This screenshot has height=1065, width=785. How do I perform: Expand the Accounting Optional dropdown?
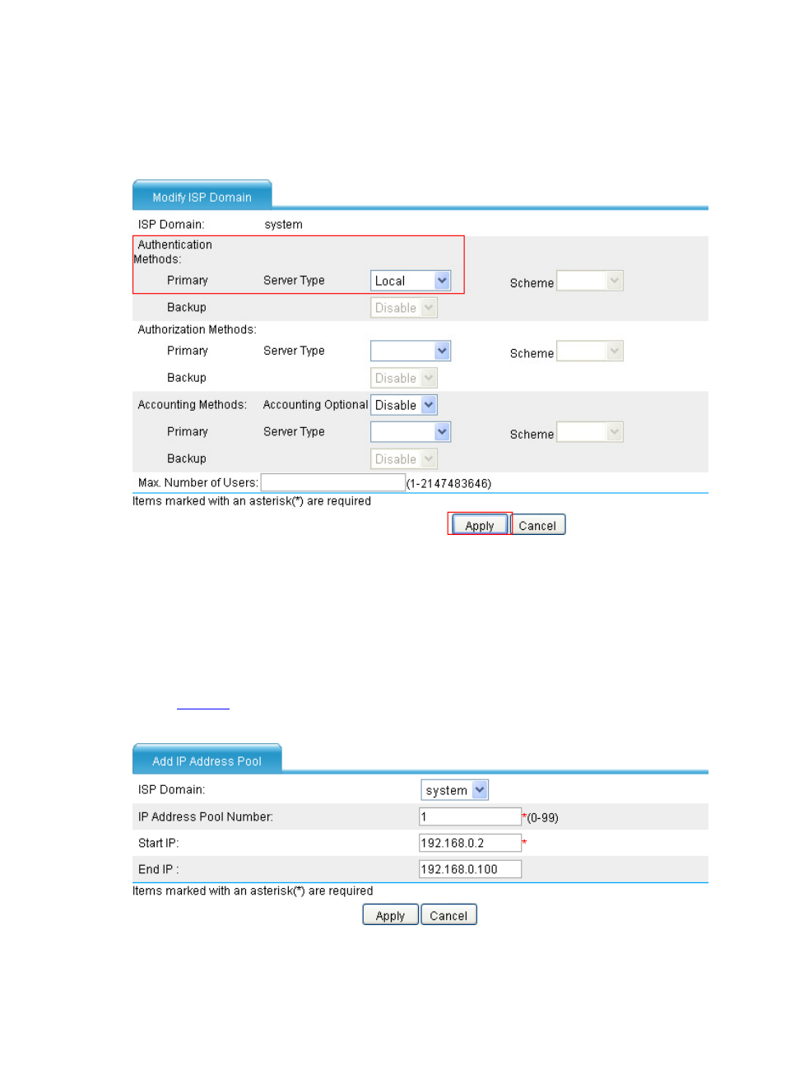(403, 405)
